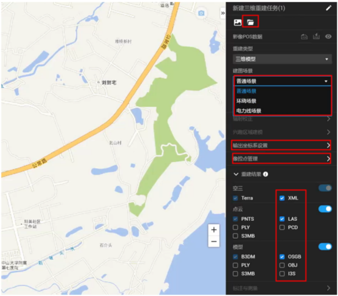
Task: Select 环绕场景 from the scene list
Action: click(x=246, y=101)
